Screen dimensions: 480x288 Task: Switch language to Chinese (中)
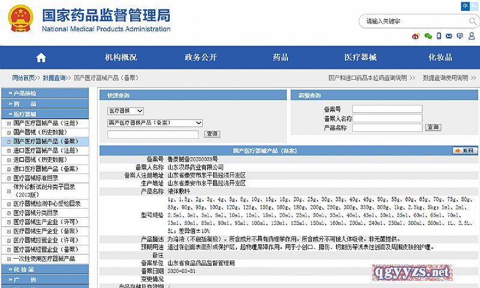point(465,5)
